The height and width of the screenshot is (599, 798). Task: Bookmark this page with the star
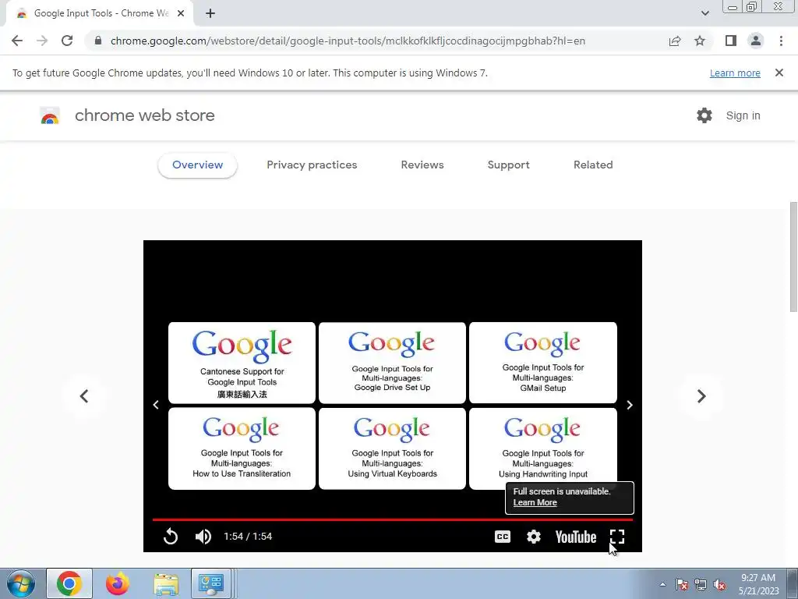coord(700,41)
